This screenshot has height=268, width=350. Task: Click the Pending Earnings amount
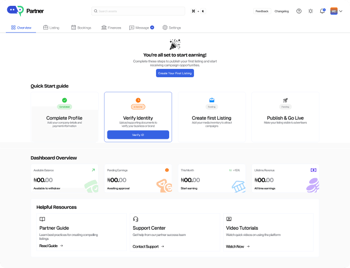pos(117,180)
